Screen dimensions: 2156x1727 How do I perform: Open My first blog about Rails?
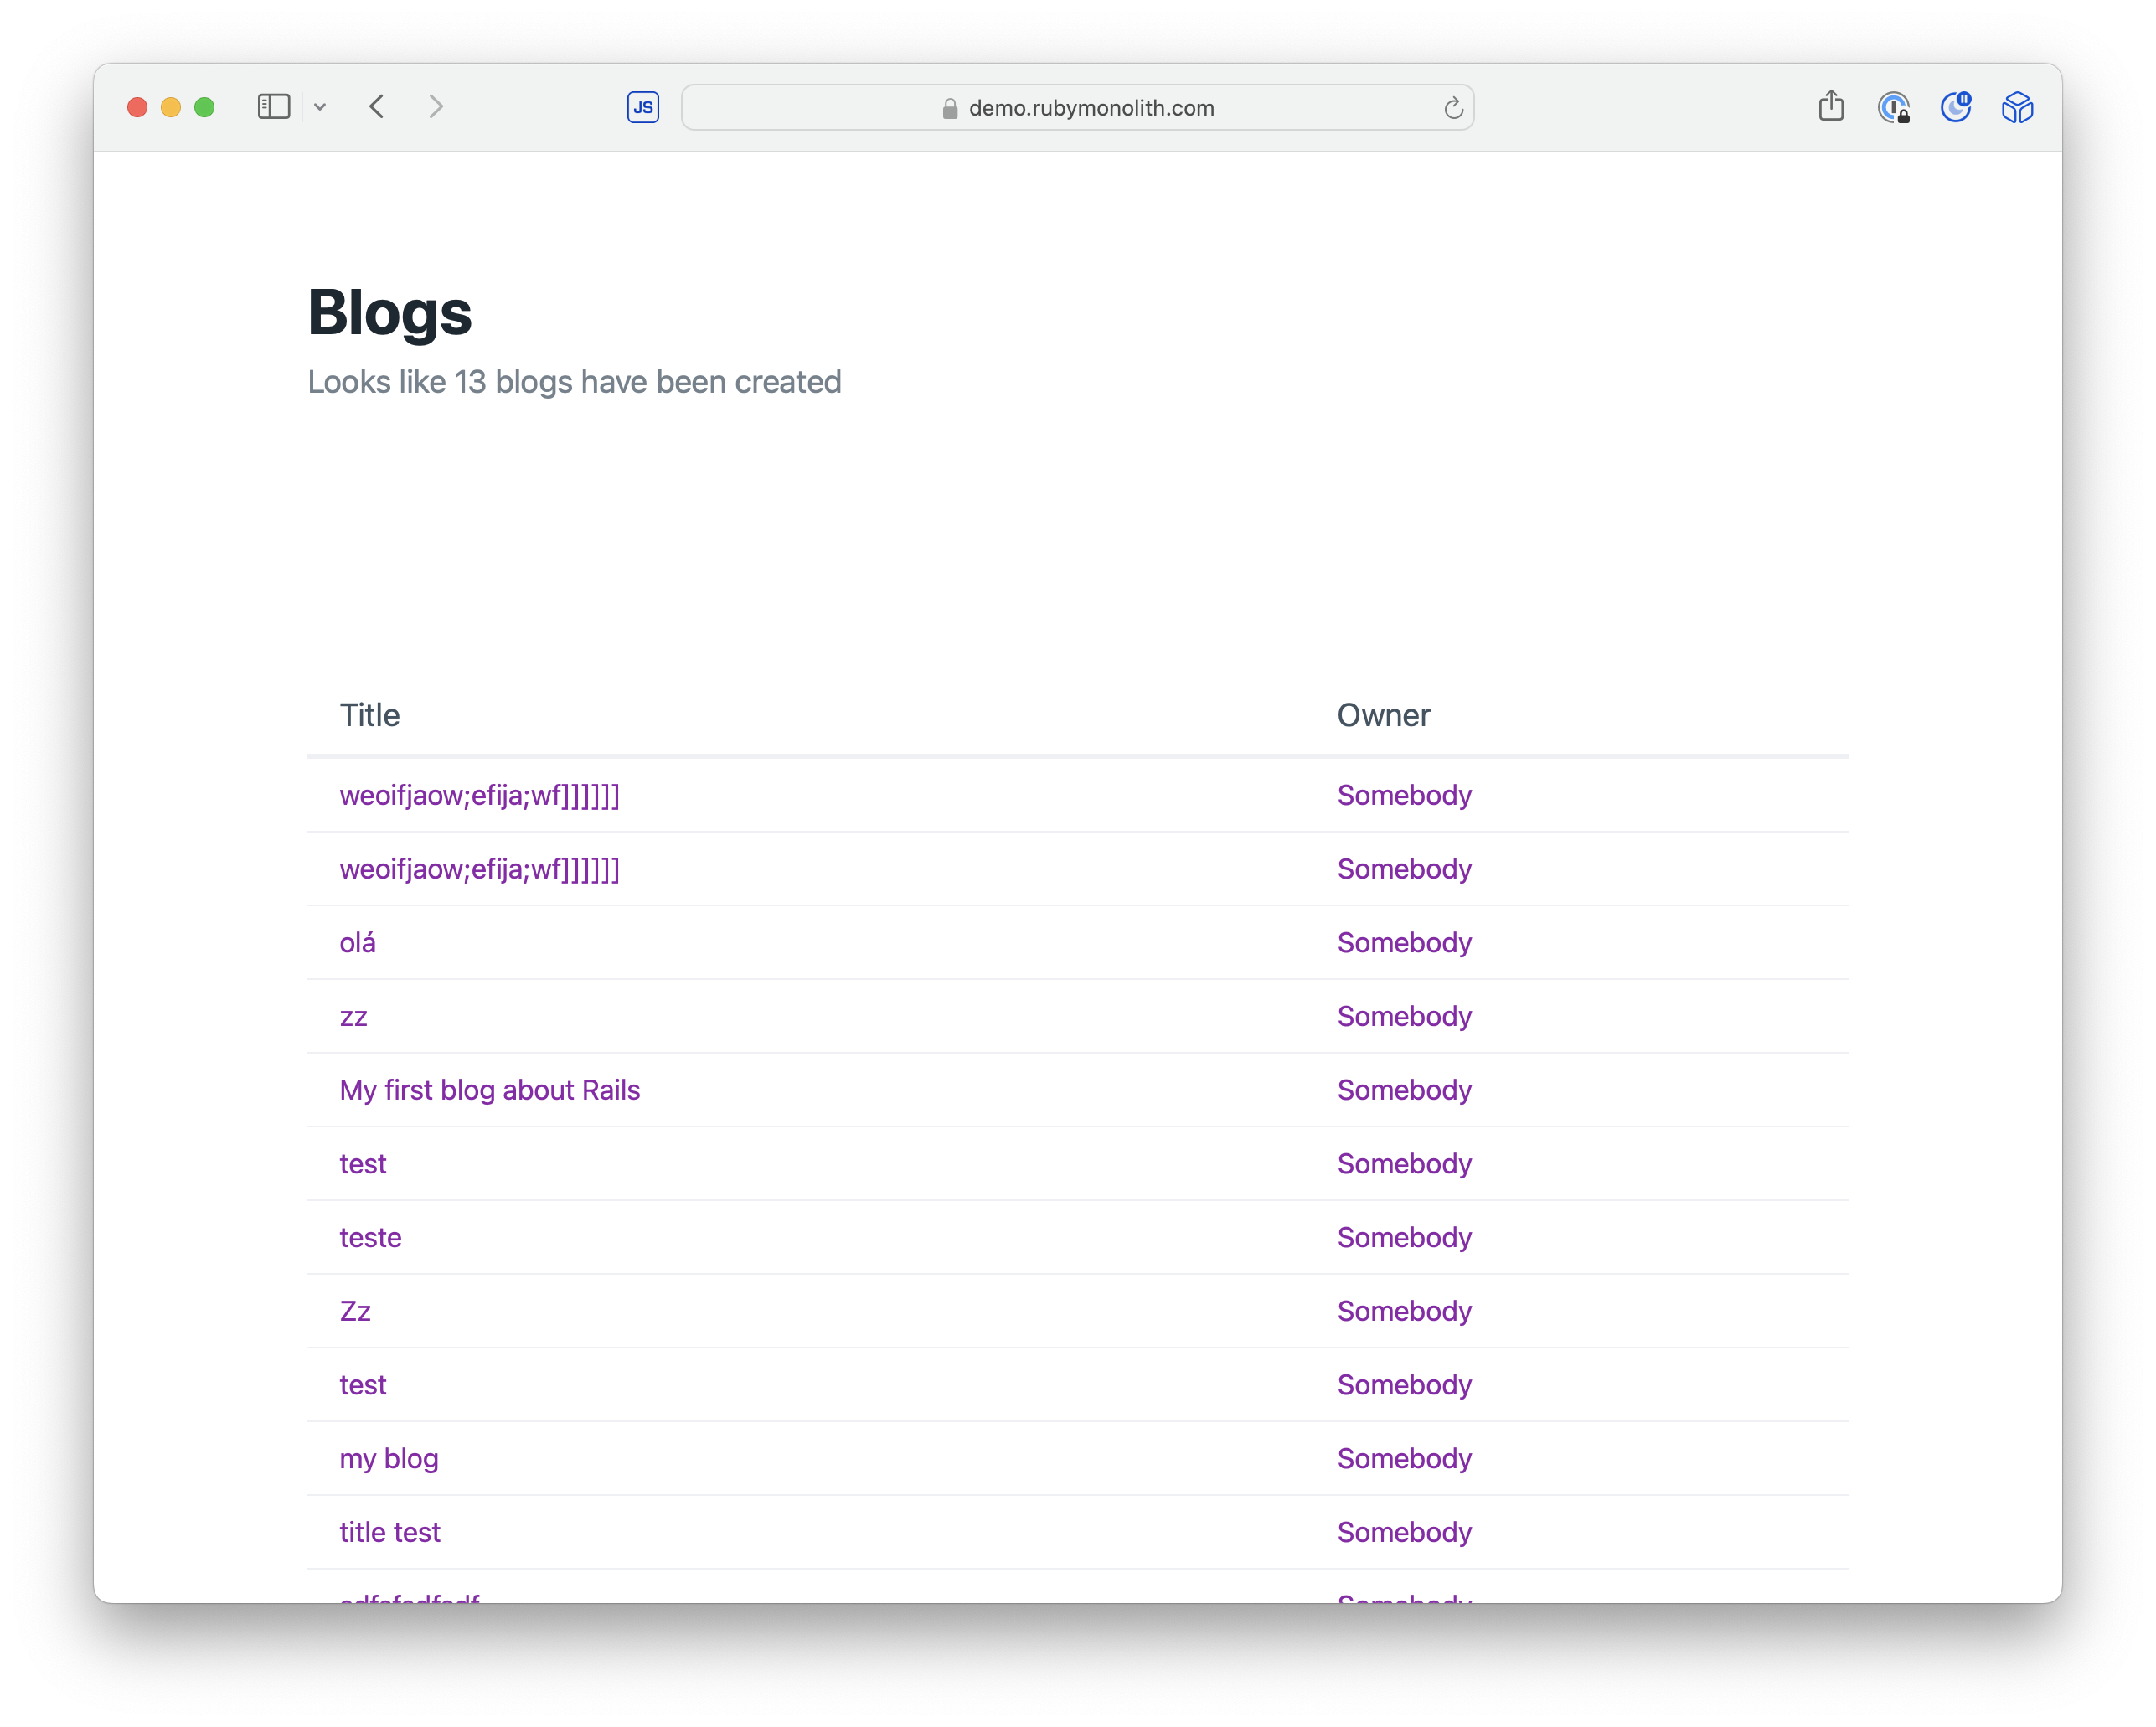click(489, 1090)
